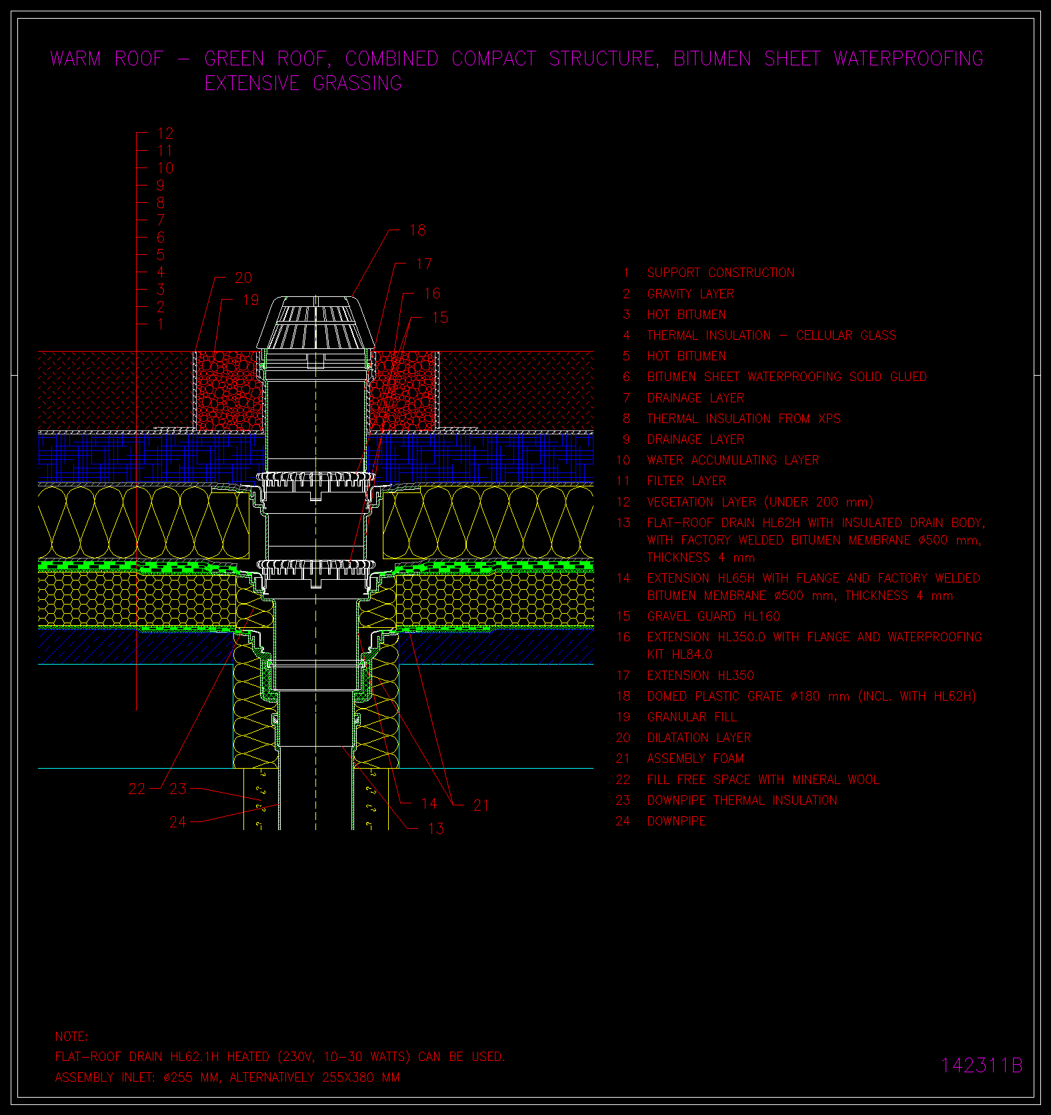The width and height of the screenshot is (1051, 1115).
Task: Select the 'EXTENSIVE GRASSING' subtitle text
Action: click(x=303, y=83)
